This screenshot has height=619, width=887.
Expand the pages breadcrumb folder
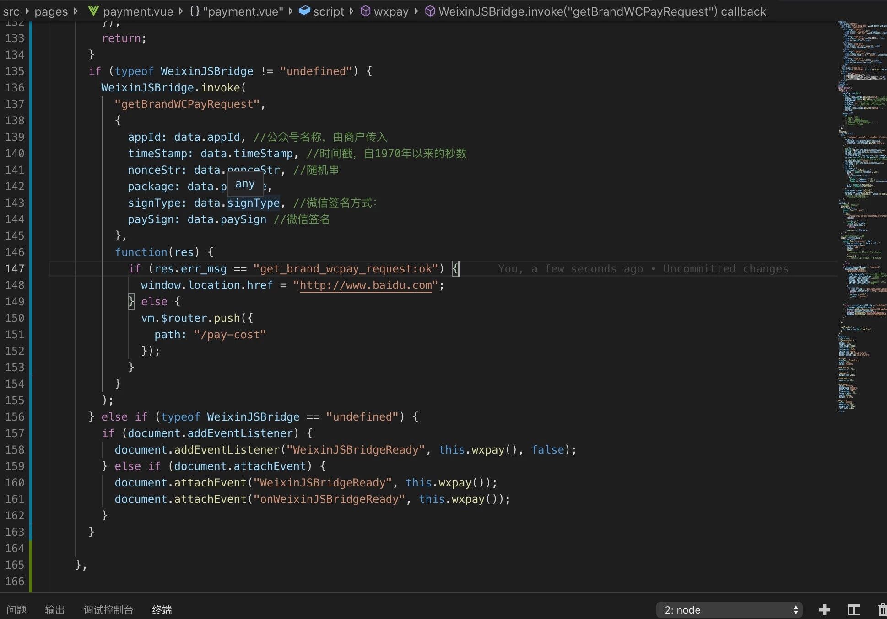51,11
